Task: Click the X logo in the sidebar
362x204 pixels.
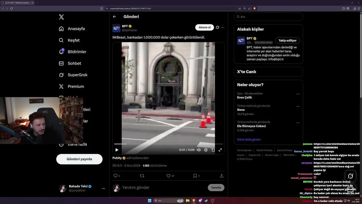Action: 61,17
